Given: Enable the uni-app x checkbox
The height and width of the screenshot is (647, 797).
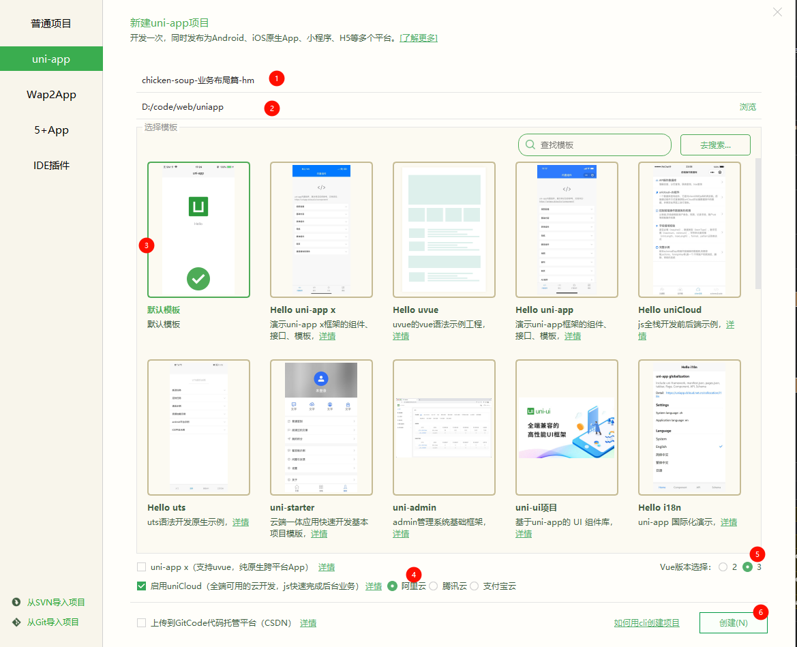Looking at the screenshot, I should (141, 567).
